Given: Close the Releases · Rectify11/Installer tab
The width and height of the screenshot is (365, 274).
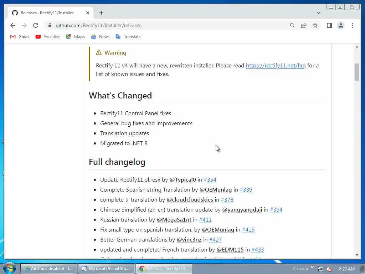Looking at the screenshot, I should (88, 13).
